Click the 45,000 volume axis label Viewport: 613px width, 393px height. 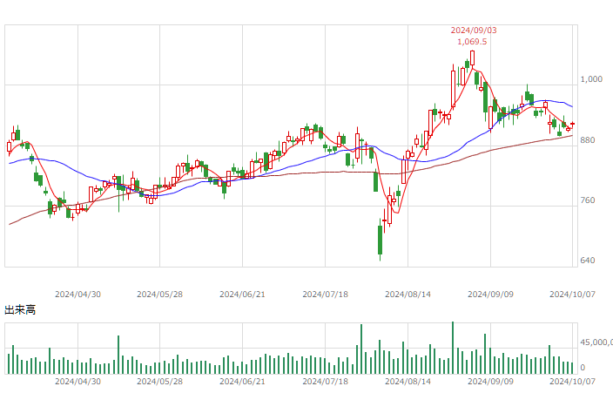[x=596, y=342]
